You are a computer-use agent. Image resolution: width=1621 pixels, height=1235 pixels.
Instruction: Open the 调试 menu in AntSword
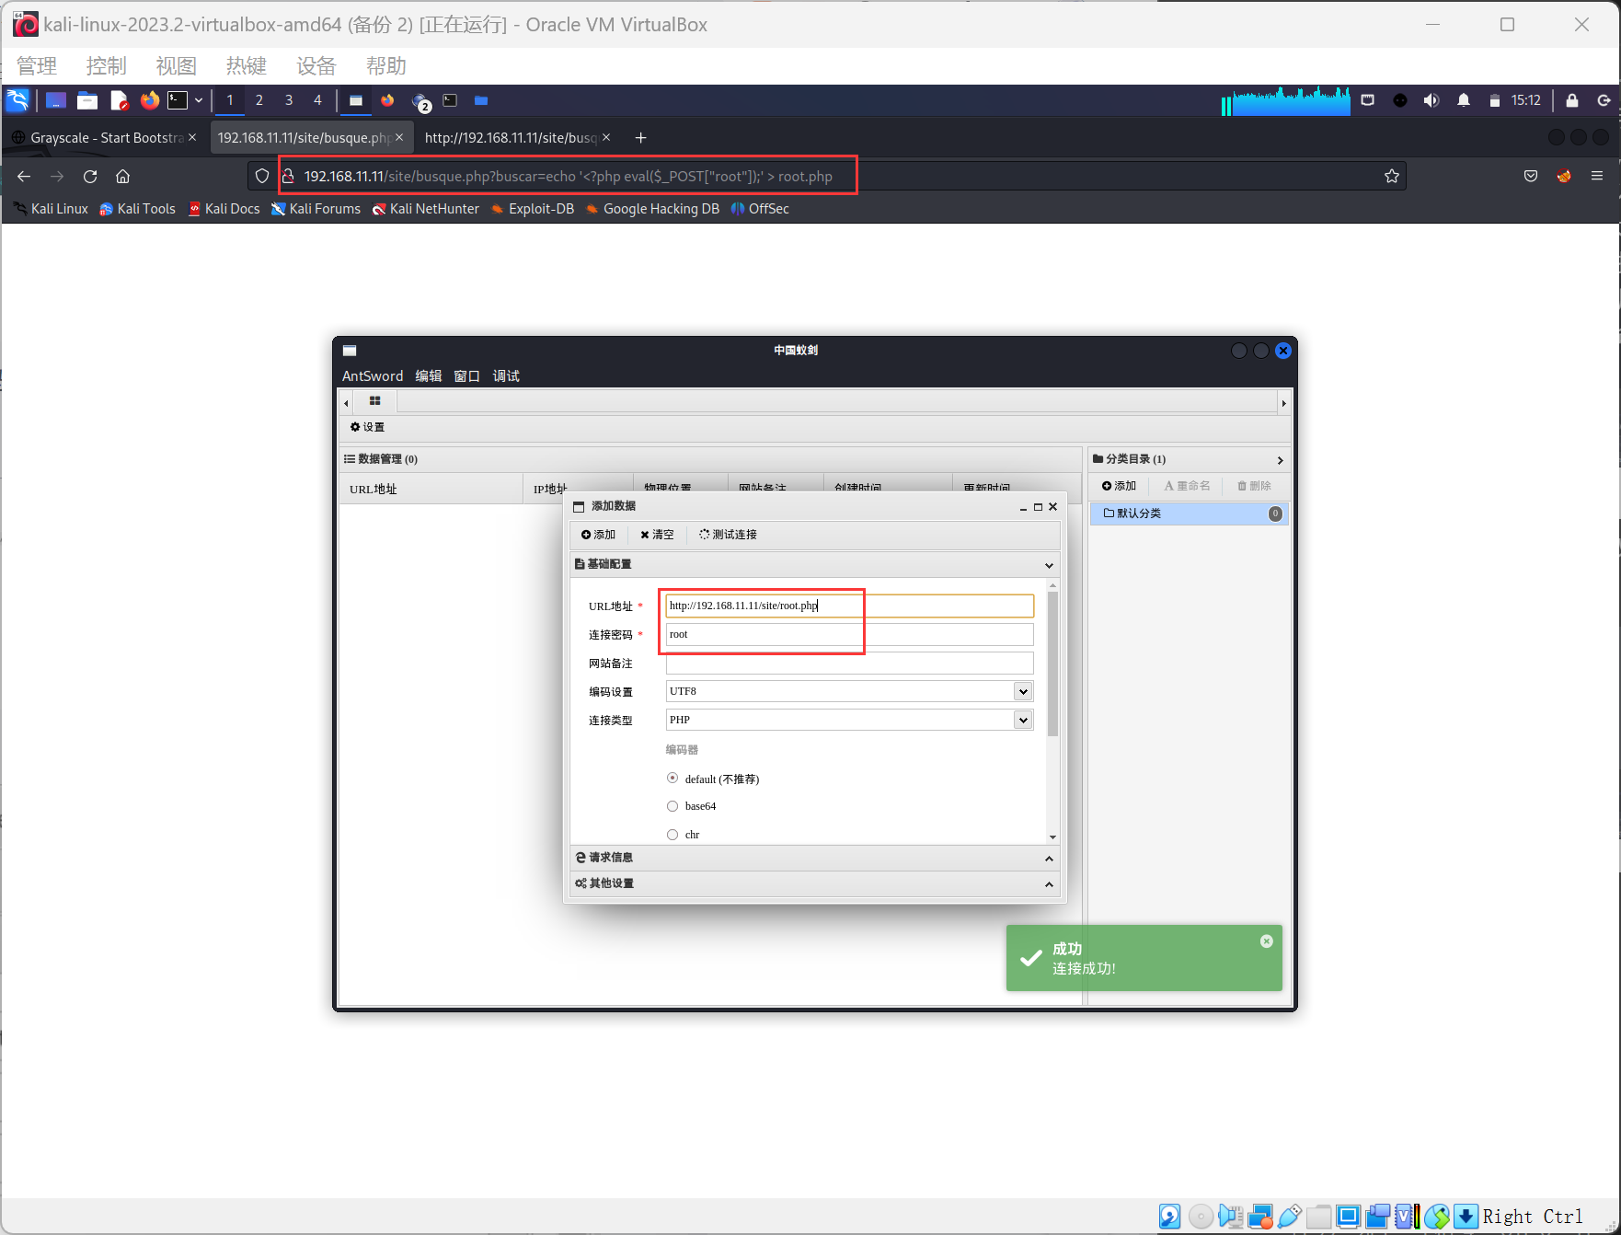tap(506, 376)
